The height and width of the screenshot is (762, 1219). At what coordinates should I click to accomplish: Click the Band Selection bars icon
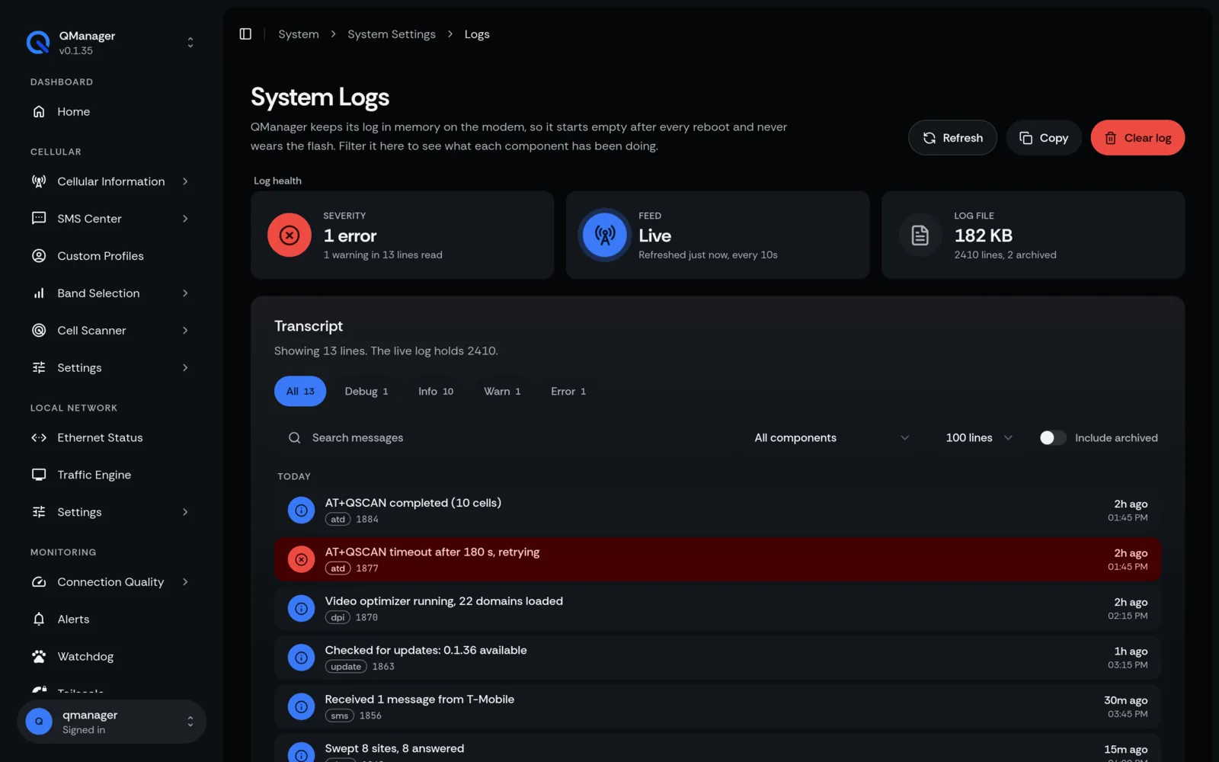(x=39, y=293)
